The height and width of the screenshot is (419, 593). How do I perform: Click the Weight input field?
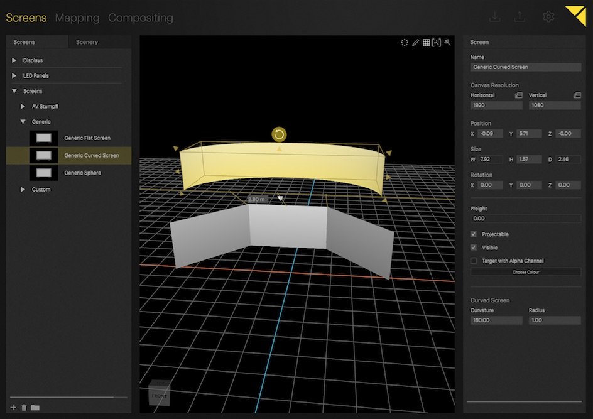[526, 219]
